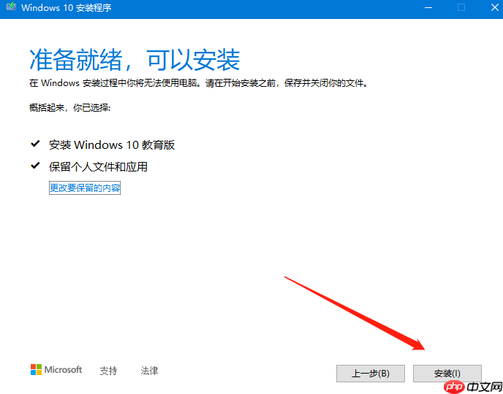This screenshot has width=503, height=394.
Task: Click the 安装(I) install button
Action: 447,373
